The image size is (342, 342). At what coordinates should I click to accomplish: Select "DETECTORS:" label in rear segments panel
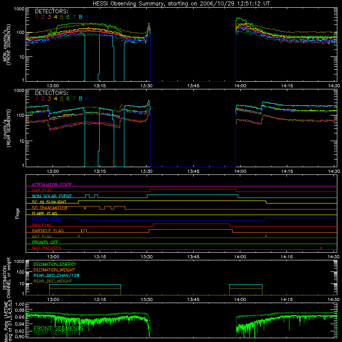coord(51,93)
